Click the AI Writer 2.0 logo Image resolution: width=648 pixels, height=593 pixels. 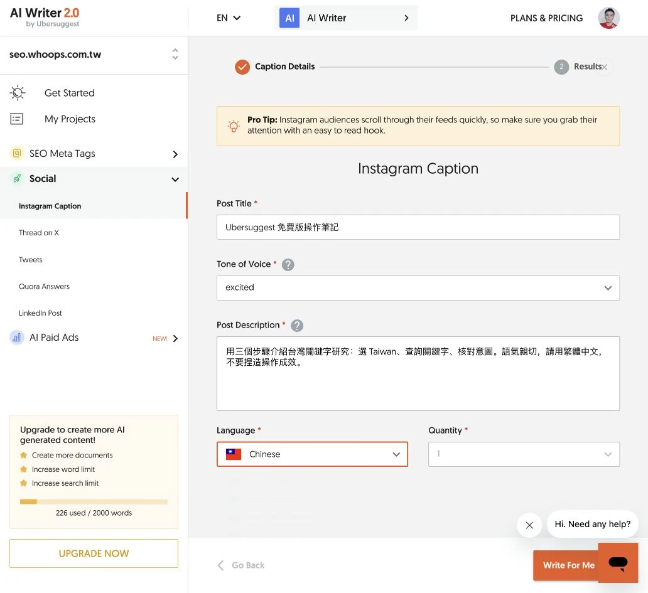click(x=45, y=18)
